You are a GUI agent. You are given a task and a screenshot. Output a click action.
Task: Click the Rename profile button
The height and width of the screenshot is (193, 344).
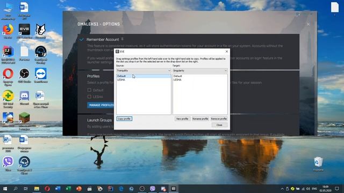coord(200,118)
